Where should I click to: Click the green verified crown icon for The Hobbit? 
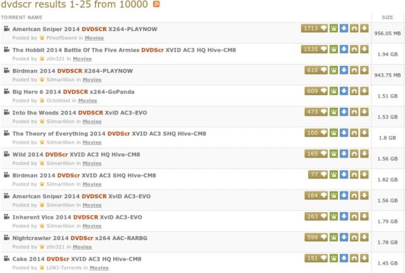pos(333,49)
